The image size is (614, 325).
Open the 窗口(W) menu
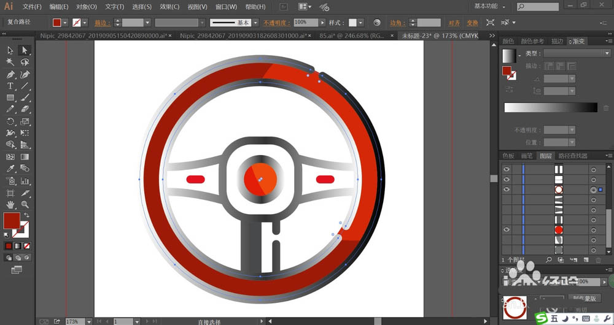pos(227,7)
